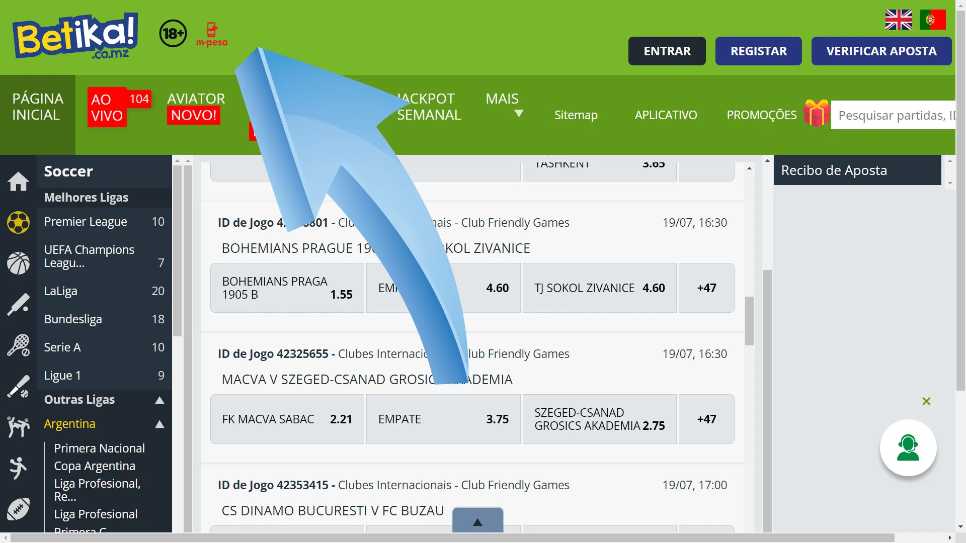Show +47 markets for Macva match
This screenshot has width=966, height=543.
[x=706, y=419]
